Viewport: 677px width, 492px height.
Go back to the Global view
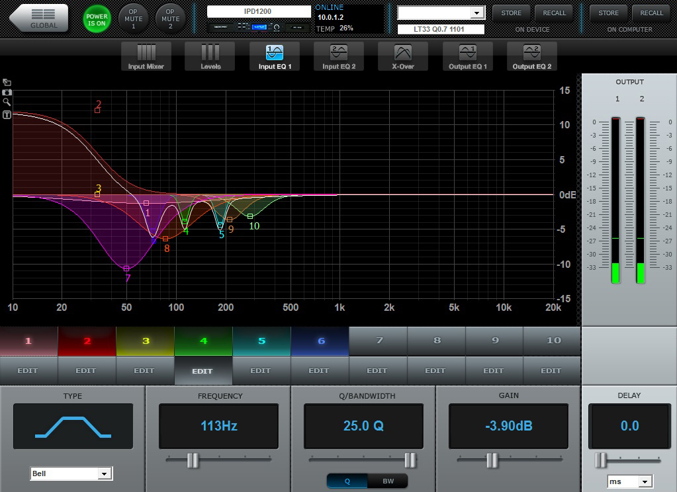(39, 18)
